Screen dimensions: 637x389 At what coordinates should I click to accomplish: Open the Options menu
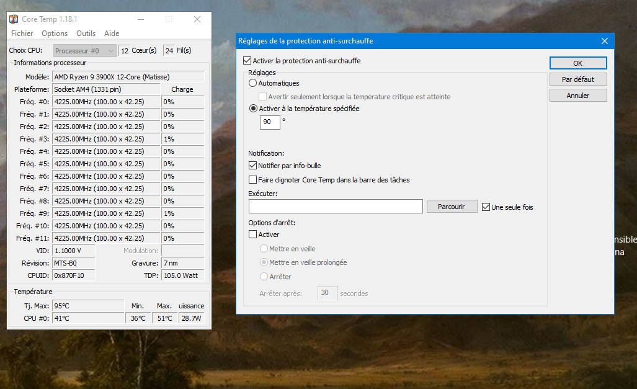[55, 34]
